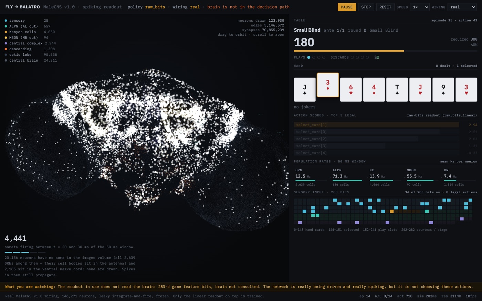Click the select_card[1] action score row
Image resolution: width=482 pixels, height=301 pixels.
pos(386,125)
